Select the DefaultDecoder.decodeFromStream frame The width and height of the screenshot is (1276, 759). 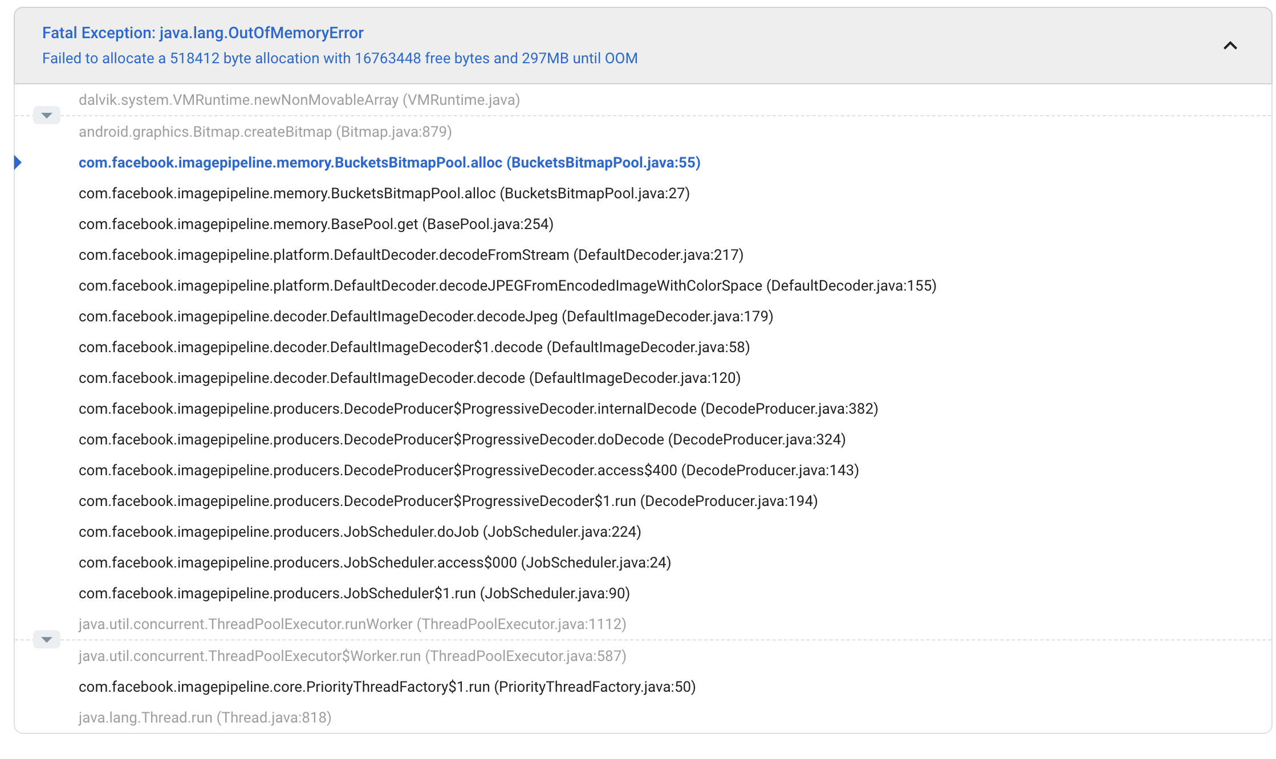coord(411,255)
